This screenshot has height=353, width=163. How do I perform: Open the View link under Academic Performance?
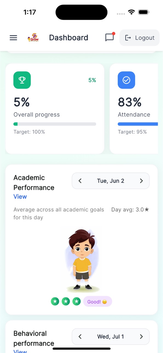[x=20, y=197]
